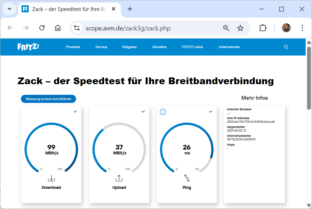Click the Upload arrow icon

[x=119, y=178]
